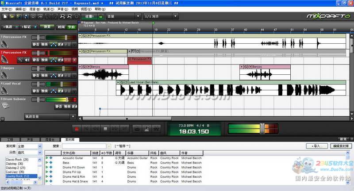Click the +轨道 add track button
The image size is (354, 191).
(x=10, y=27)
